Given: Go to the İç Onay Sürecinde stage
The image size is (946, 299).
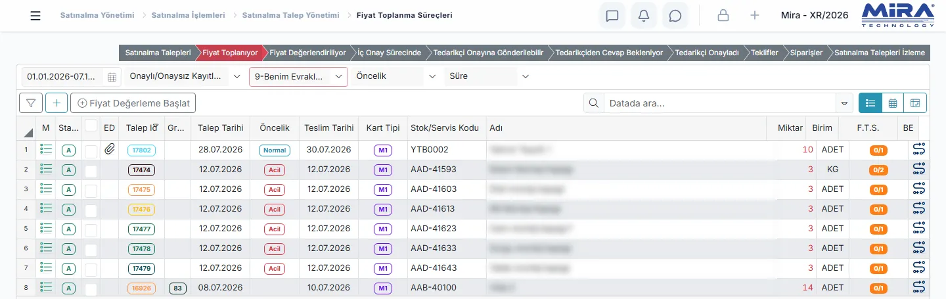Looking at the screenshot, I should [x=389, y=53].
